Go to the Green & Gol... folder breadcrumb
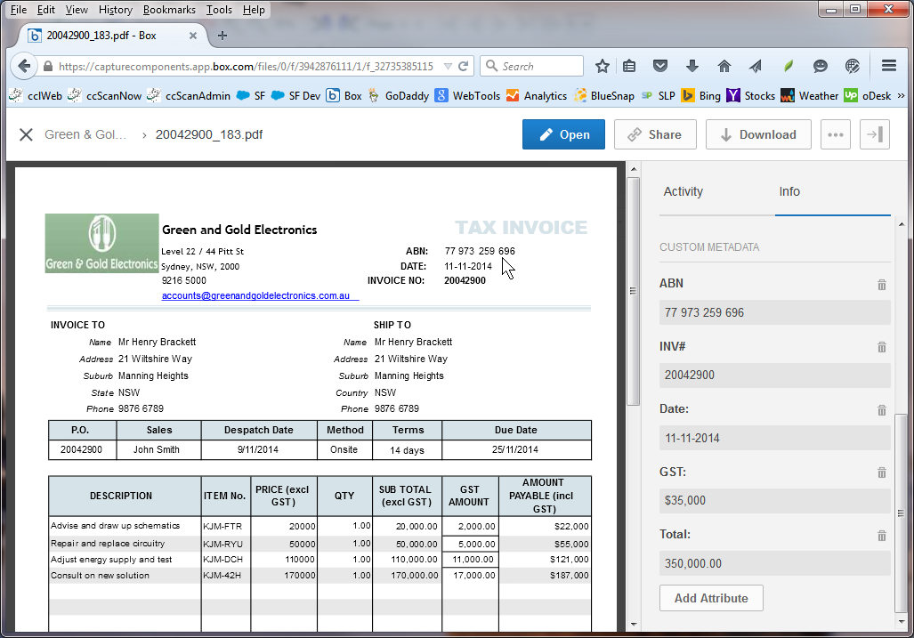The height and width of the screenshot is (638, 914). click(x=85, y=134)
